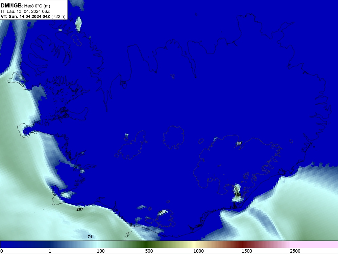Click the colorbar tick label 0

2,251
